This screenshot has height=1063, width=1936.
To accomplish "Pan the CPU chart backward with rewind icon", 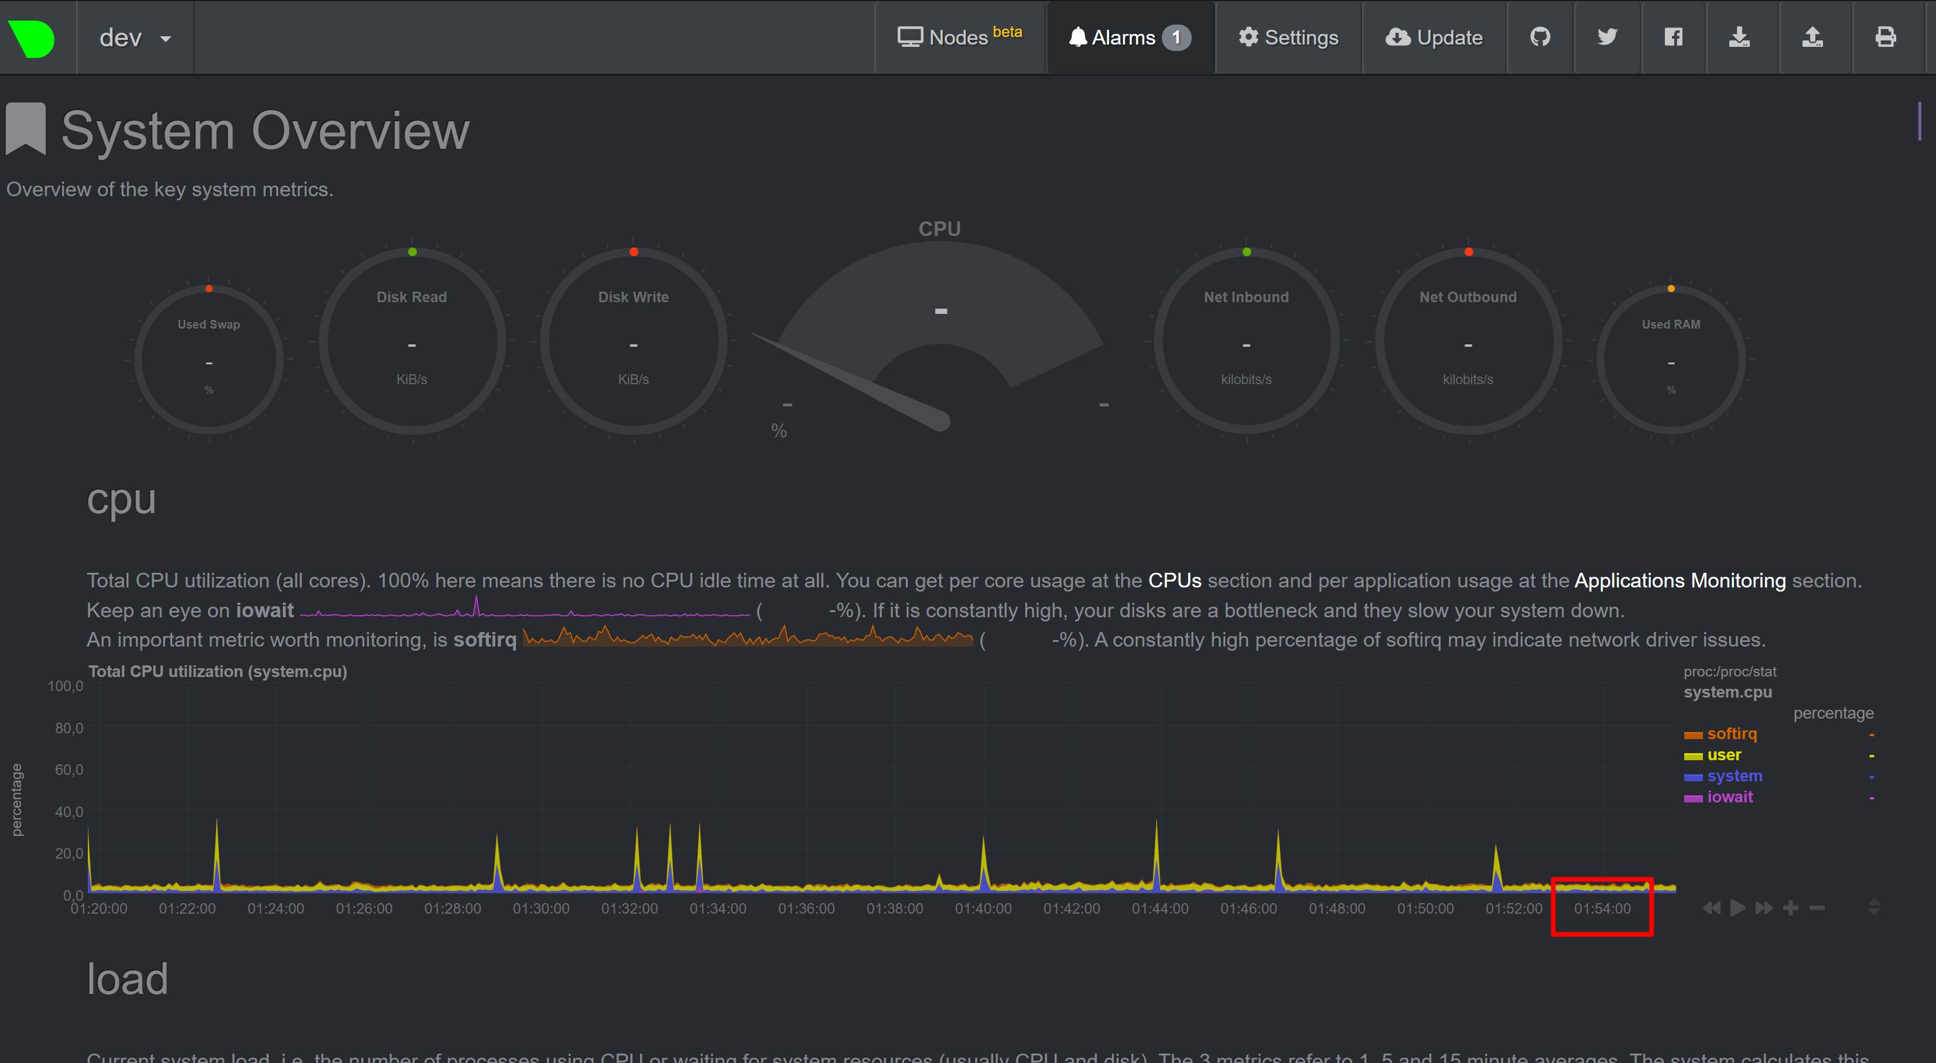I will pos(1713,908).
